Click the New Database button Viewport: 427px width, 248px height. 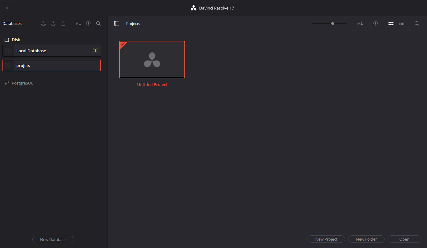[x=53, y=239]
